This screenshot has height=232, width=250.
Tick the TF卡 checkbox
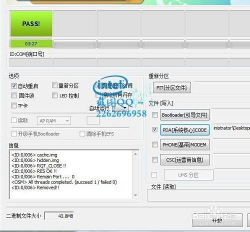tap(14, 105)
